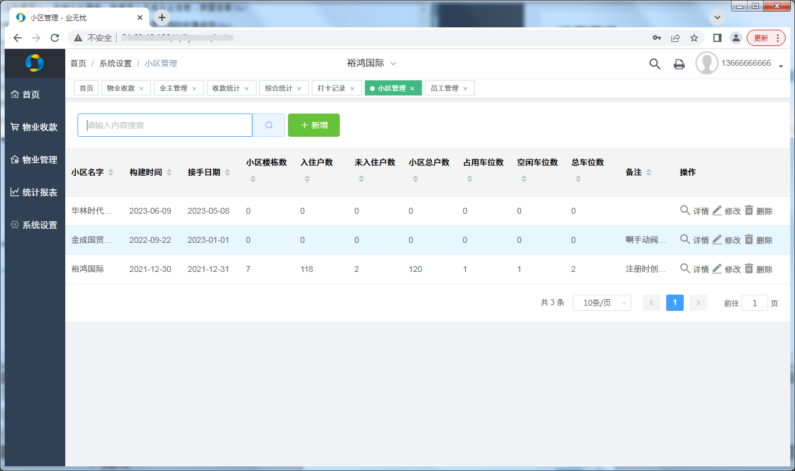Open the 10条/页 page size dropdown
The image size is (795, 471).
(x=601, y=303)
